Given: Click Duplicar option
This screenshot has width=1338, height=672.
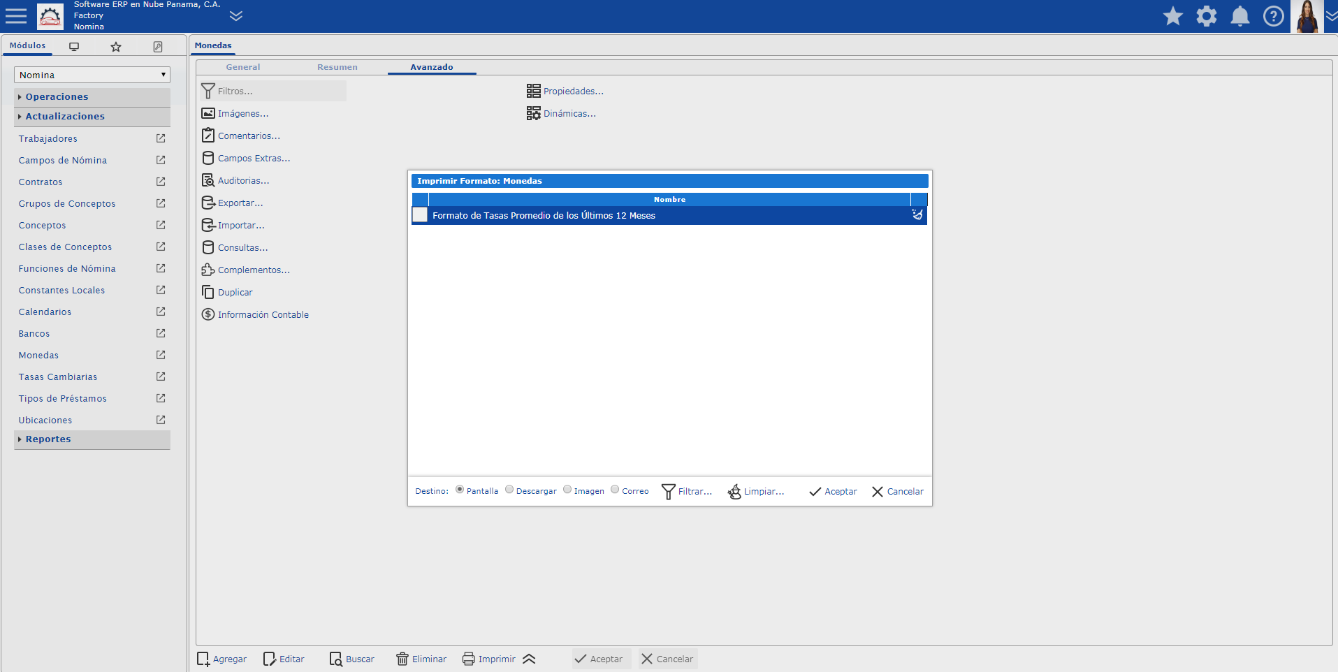Looking at the screenshot, I should [227, 293].
